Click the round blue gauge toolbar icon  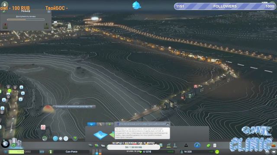[x=197, y=145]
